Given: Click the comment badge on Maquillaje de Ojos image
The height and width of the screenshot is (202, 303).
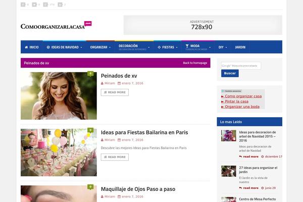Looking at the screenshot, I should (x=90, y=187).
